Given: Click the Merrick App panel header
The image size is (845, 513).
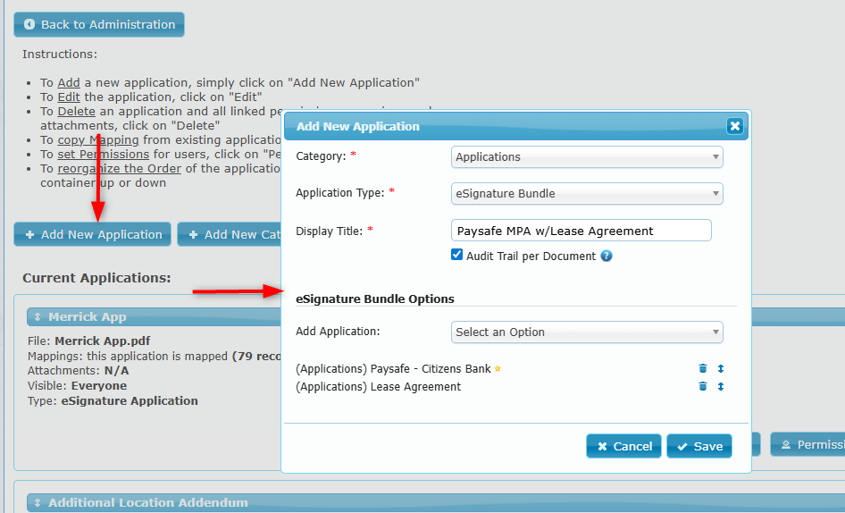Looking at the screenshot, I should coord(88,317).
